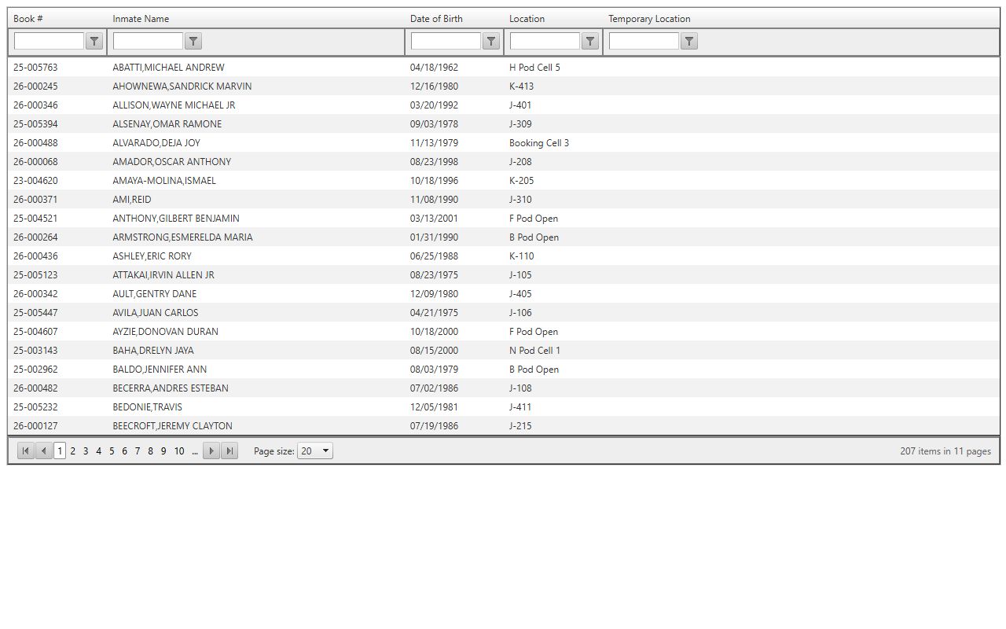This screenshot has height=629, width=1006.
Task: Open the Location column filter icon
Action: 590,42
